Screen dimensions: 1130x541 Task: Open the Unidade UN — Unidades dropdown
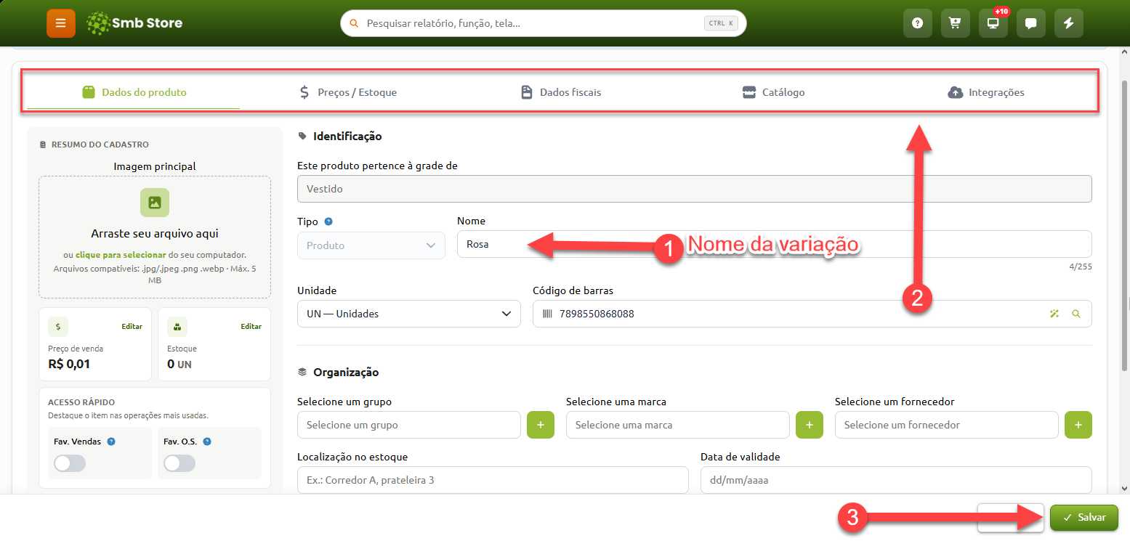click(409, 314)
